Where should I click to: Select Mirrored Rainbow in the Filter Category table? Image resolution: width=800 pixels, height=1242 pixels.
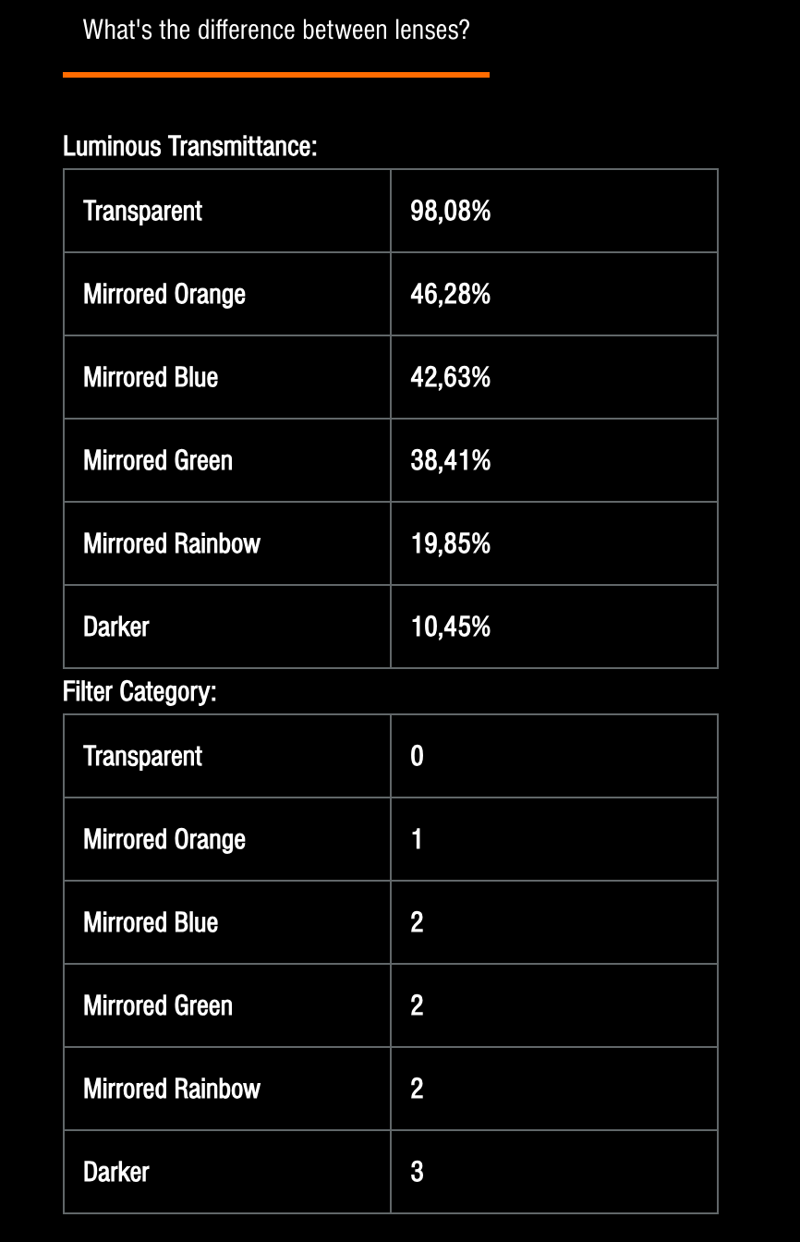click(x=172, y=1089)
